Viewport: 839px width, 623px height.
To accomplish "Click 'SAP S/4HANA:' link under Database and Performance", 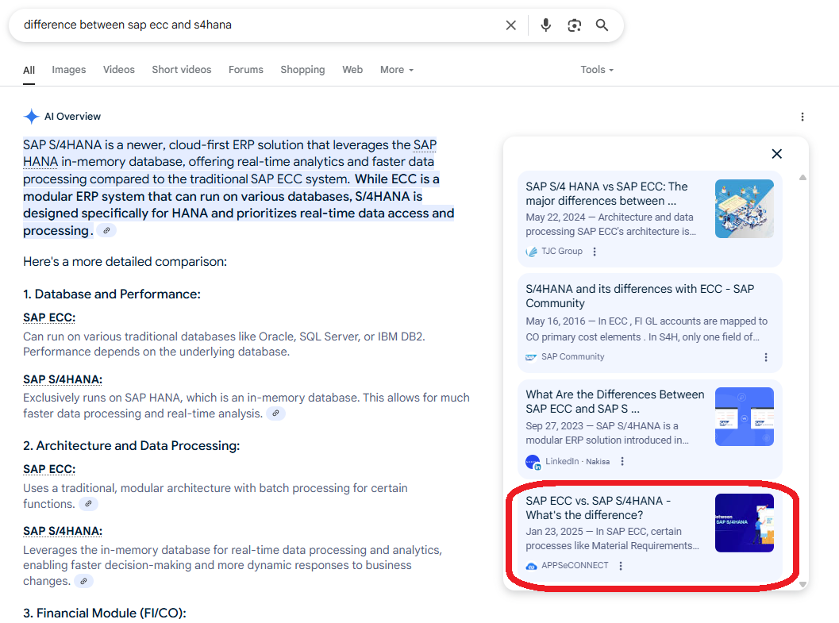I will [63, 379].
